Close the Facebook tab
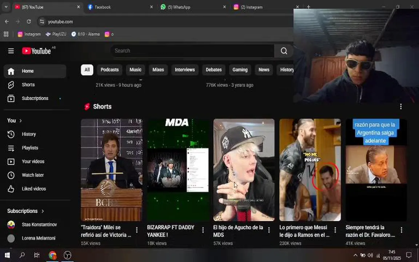The width and height of the screenshot is (419, 262). pos(152,7)
